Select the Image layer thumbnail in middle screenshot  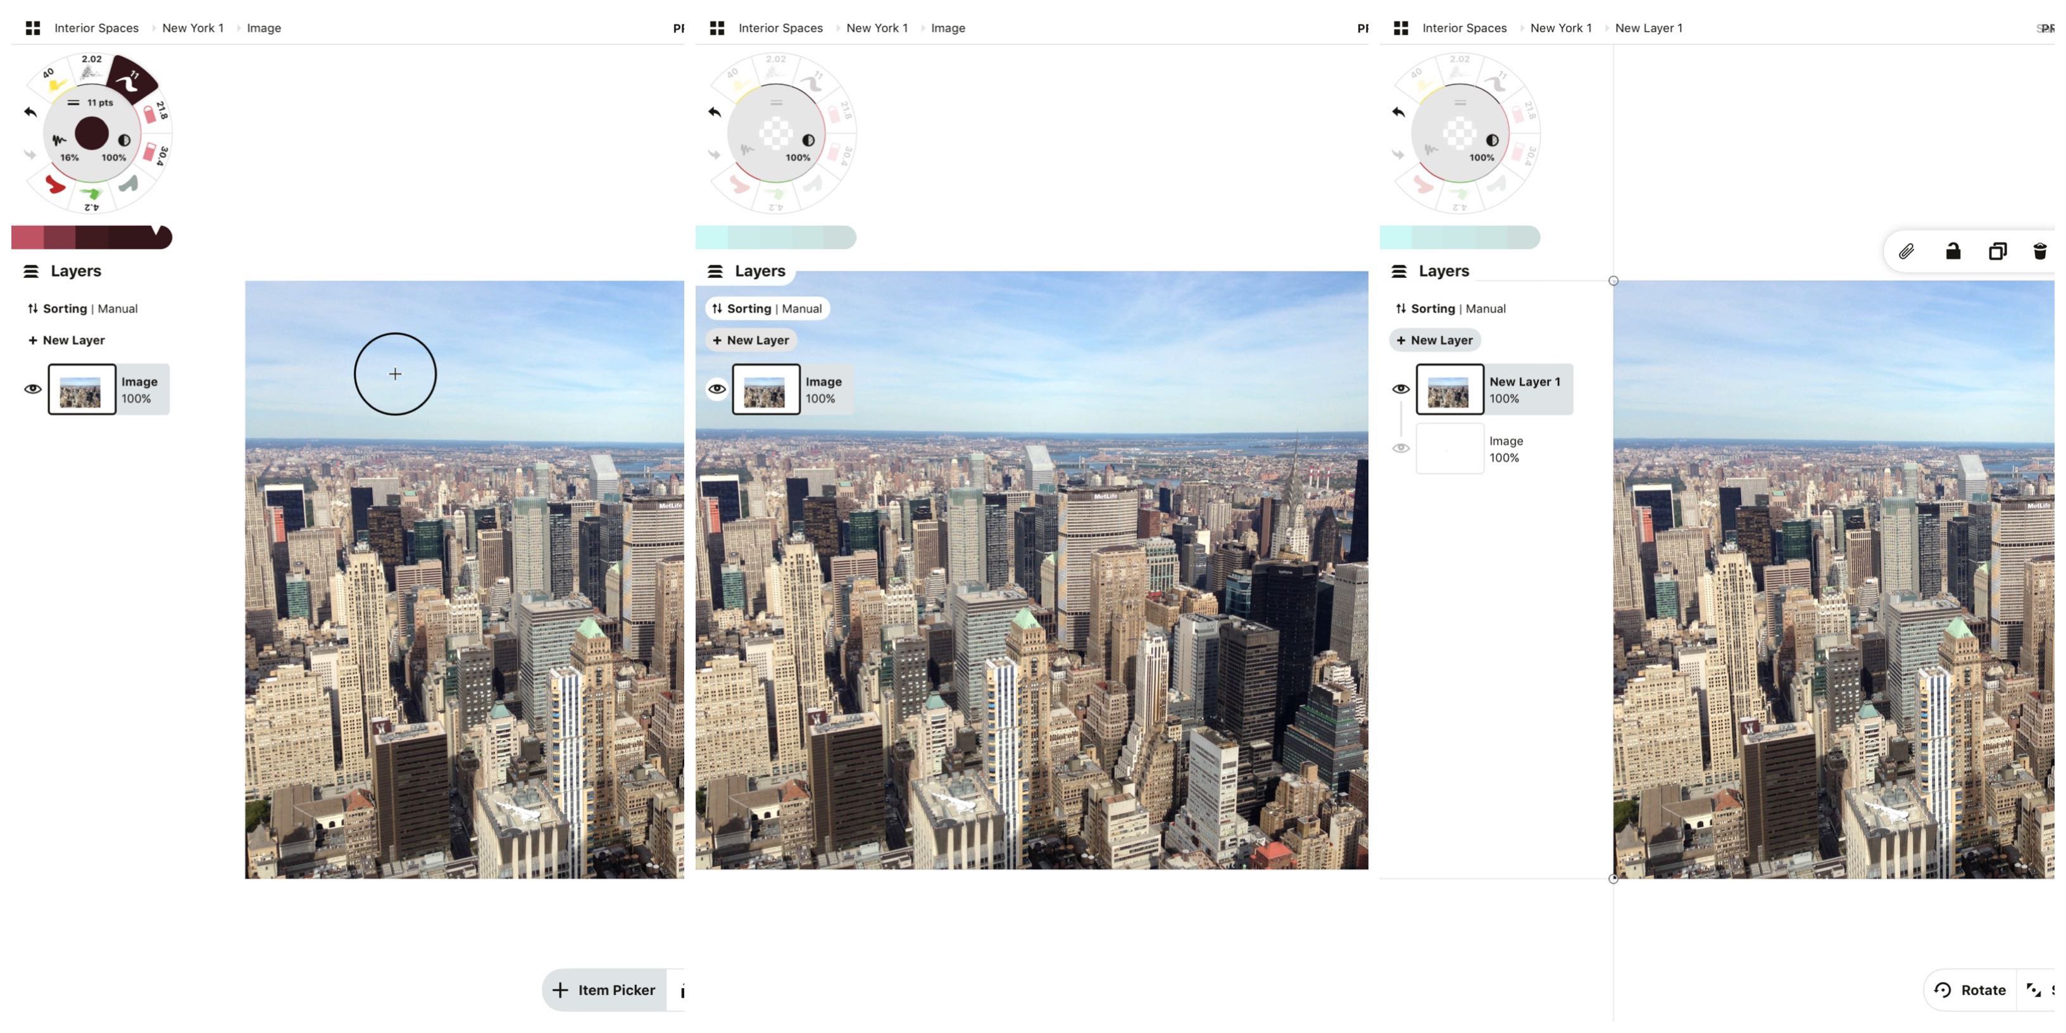pos(766,390)
